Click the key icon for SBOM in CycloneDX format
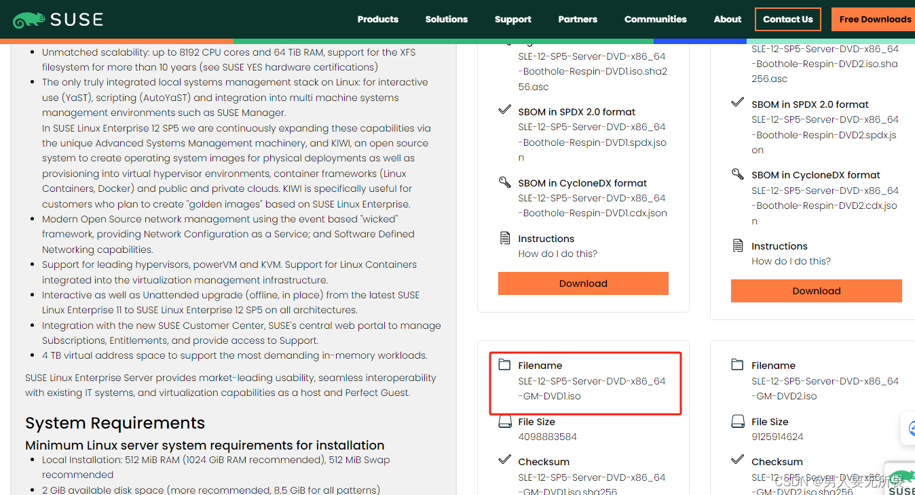This screenshot has width=915, height=495. (x=504, y=182)
